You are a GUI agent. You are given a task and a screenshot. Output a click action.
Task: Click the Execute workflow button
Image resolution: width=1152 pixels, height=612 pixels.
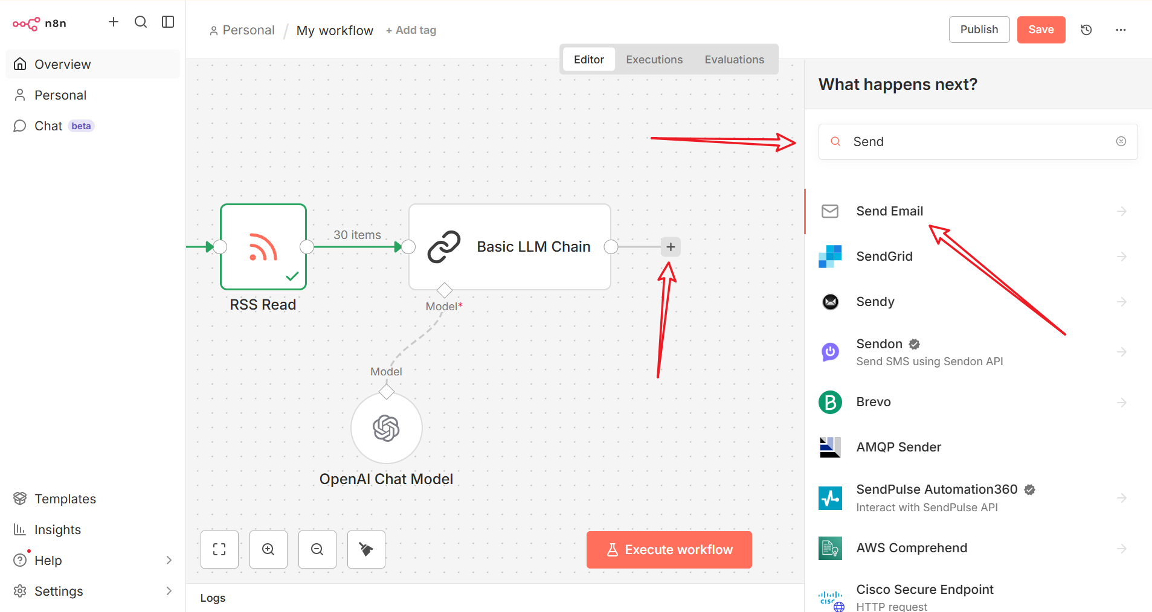[x=669, y=549]
